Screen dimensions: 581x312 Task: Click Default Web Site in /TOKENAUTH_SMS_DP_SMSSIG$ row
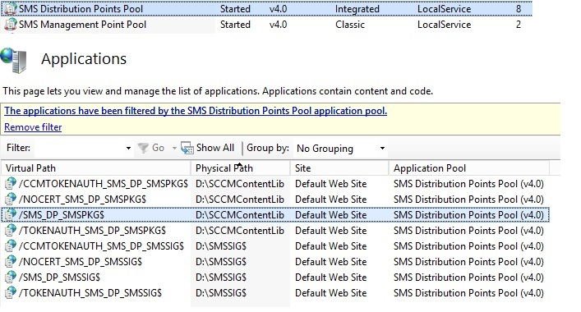[331, 293]
